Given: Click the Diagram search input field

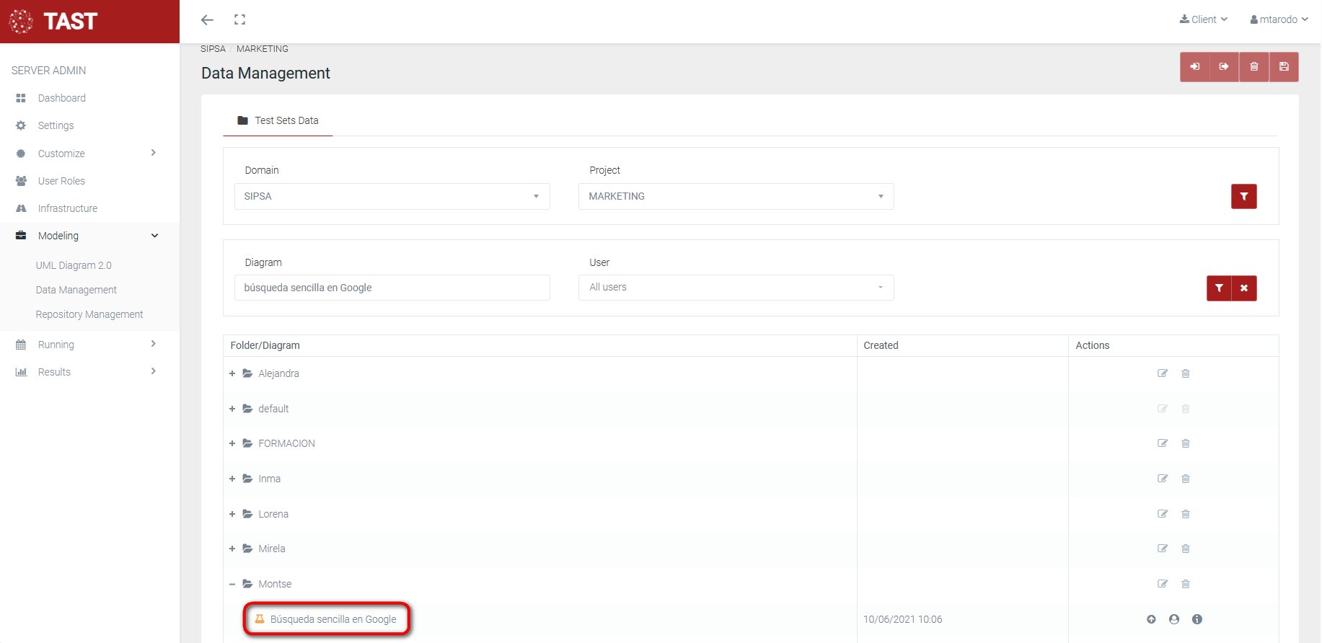Looking at the screenshot, I should [392, 288].
